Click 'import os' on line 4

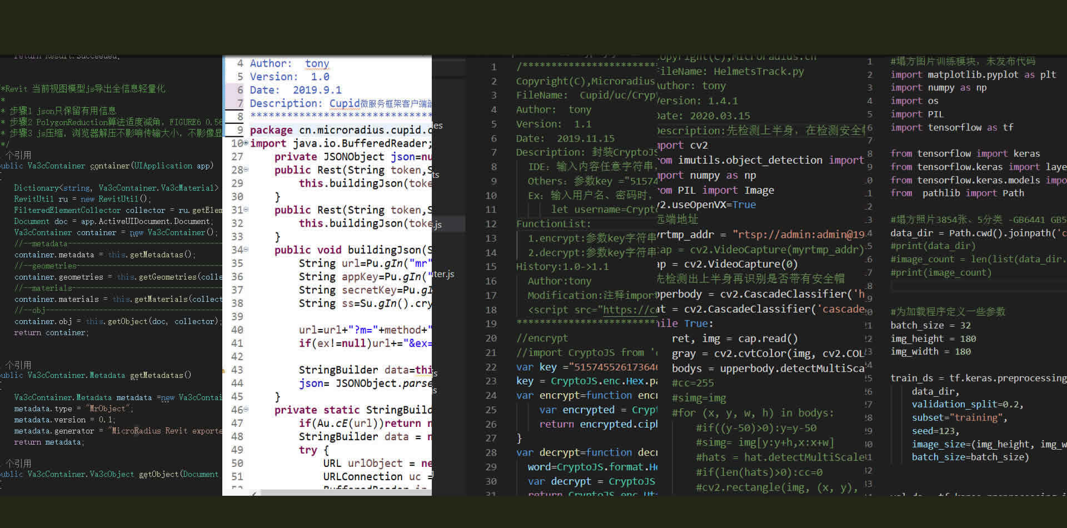(914, 101)
